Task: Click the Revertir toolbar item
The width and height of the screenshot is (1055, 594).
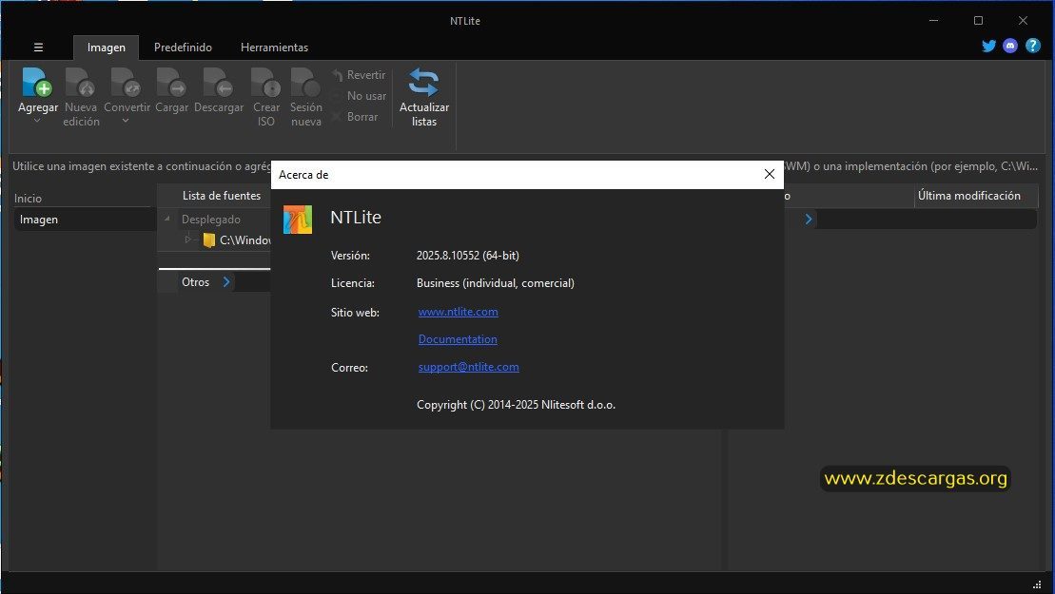Action: click(360, 75)
